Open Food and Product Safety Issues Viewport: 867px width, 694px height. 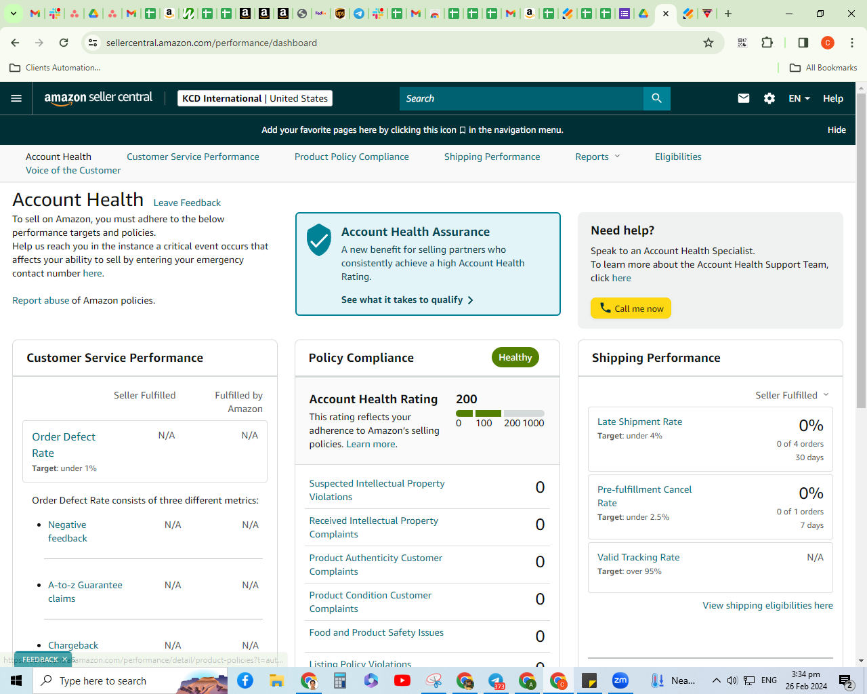376,632
